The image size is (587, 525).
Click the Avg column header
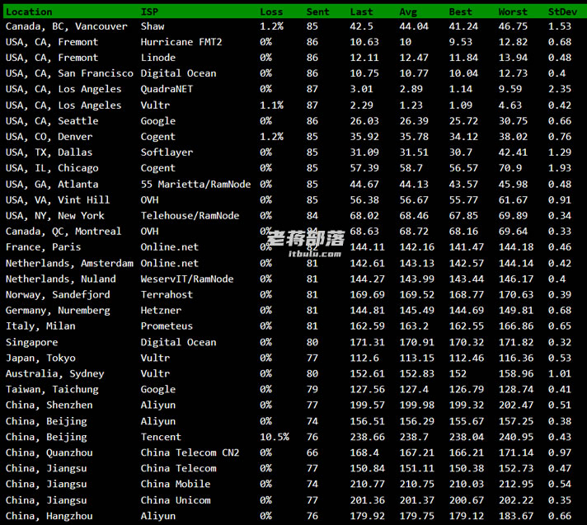tap(408, 12)
